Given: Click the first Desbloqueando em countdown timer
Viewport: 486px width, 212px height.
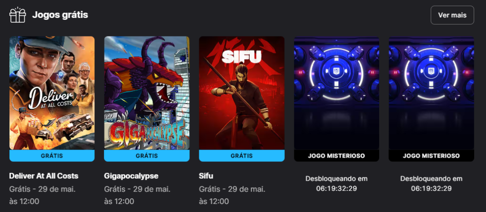Looking at the screenshot, I should pos(336,184).
